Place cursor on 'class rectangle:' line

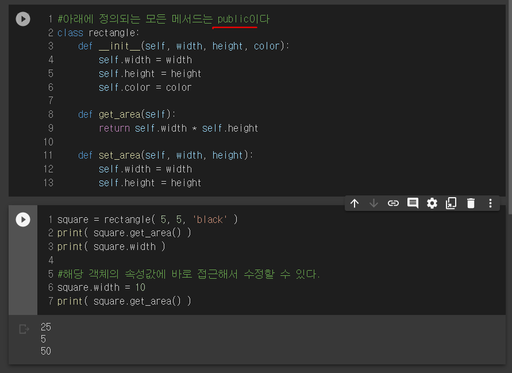point(98,33)
